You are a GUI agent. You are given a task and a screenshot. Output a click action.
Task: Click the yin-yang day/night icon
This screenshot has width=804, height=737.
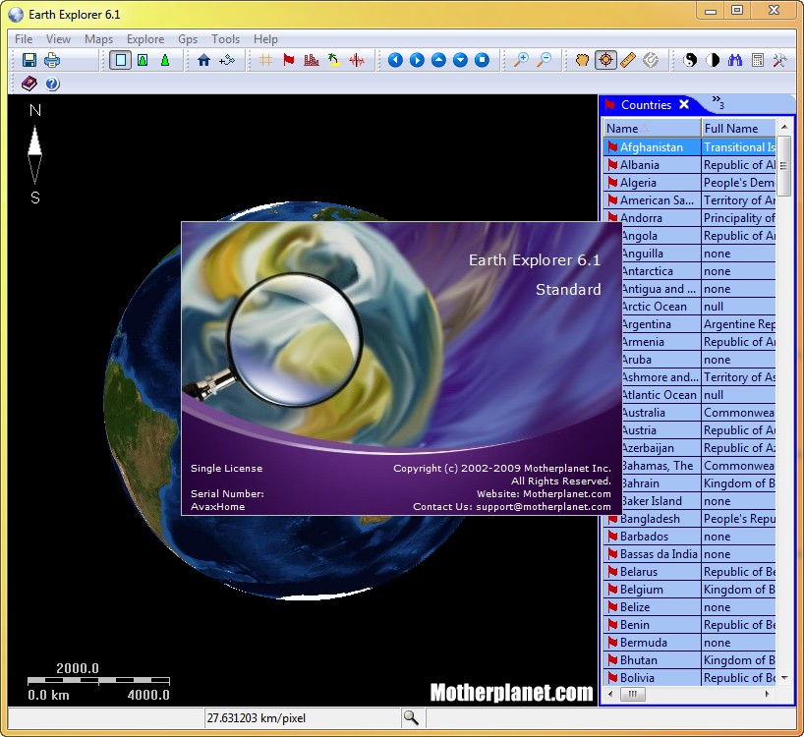tap(690, 60)
